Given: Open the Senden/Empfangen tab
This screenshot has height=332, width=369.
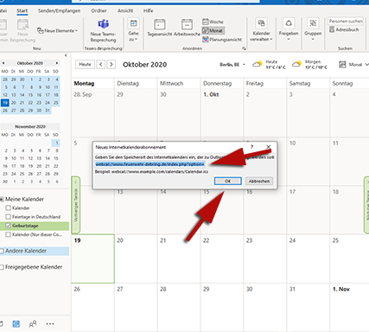Looking at the screenshot, I should pyautogui.click(x=59, y=11).
